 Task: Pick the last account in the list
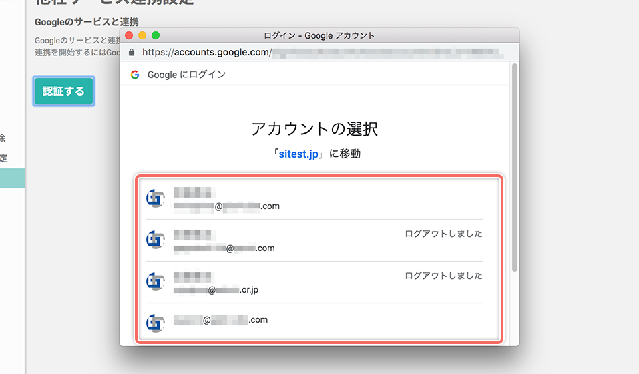(314, 321)
